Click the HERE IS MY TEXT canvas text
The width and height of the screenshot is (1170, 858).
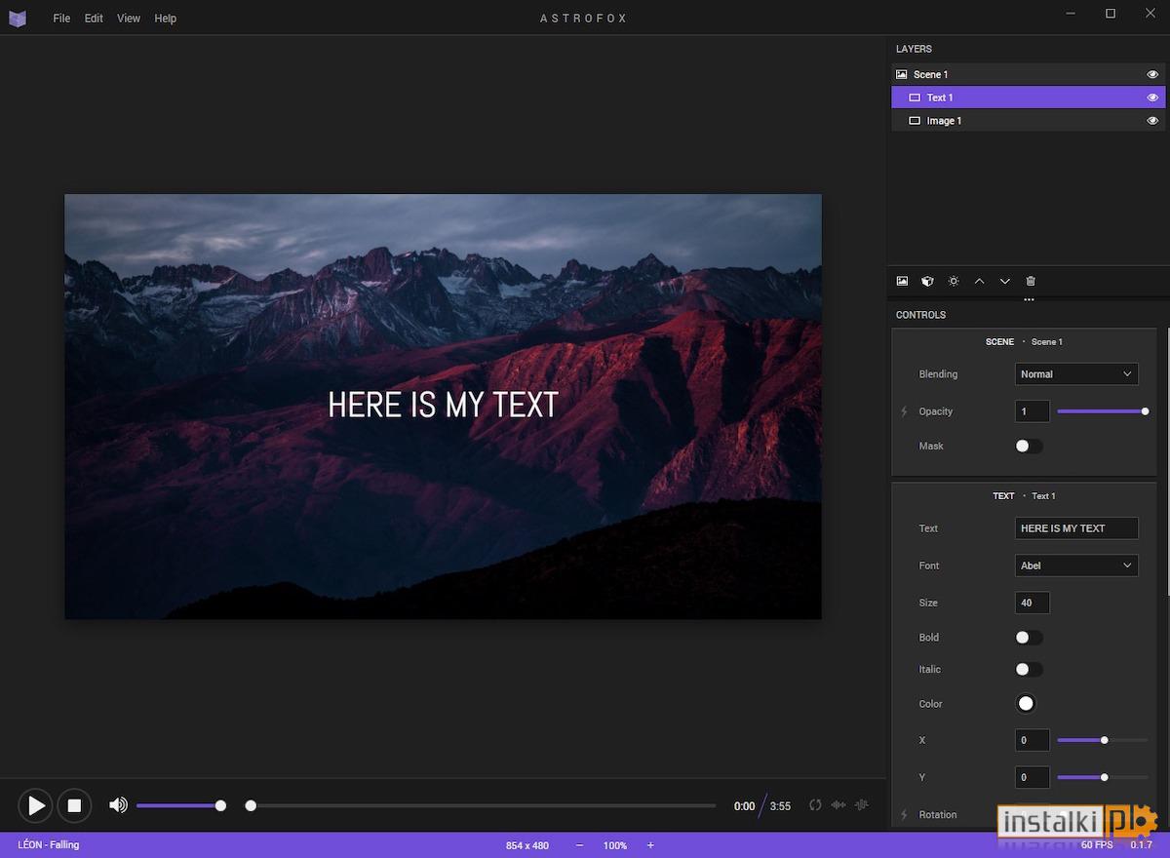[x=443, y=405]
